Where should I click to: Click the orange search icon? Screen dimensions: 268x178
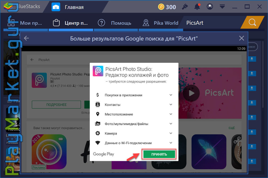[252, 22]
